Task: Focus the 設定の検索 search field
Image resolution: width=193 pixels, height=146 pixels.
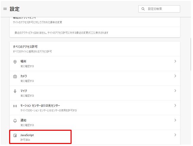Action: [159, 9]
